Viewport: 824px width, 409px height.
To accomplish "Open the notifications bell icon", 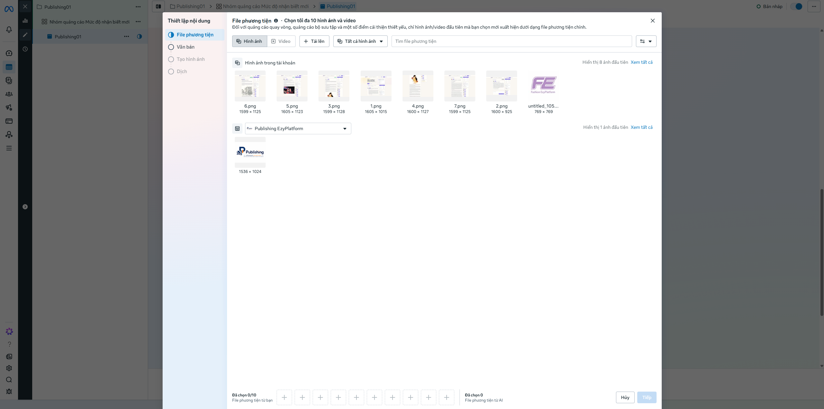I will click(x=9, y=30).
